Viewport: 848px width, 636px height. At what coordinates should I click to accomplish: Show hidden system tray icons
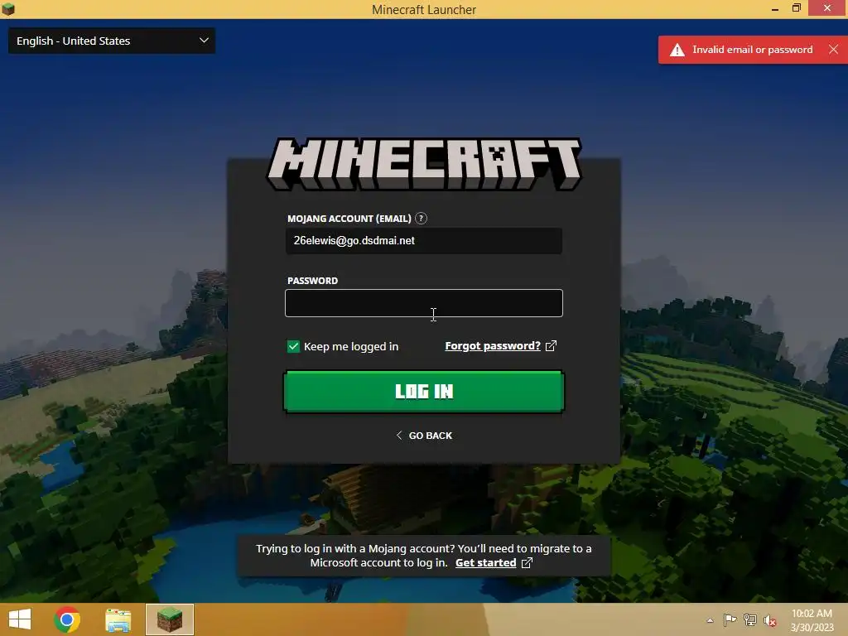710,620
